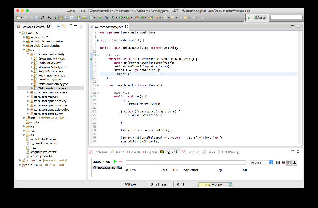Expand the Android Dependencies node

pos(24,46)
